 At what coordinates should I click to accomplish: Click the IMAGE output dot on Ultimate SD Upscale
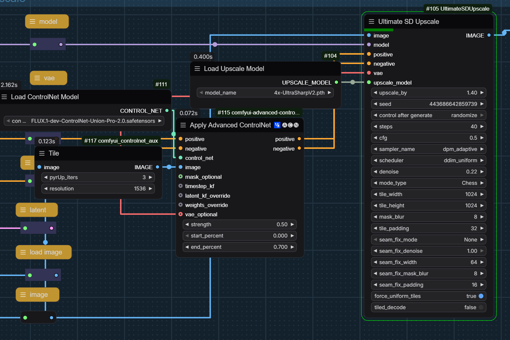click(x=489, y=35)
